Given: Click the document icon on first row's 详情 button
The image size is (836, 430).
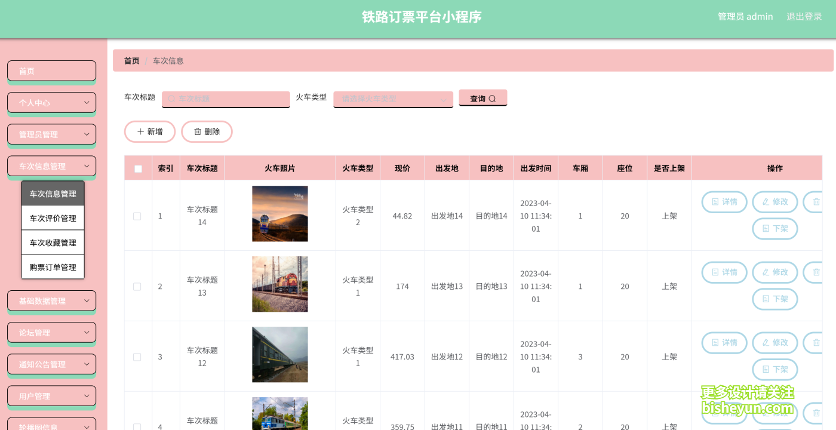Looking at the screenshot, I should tap(715, 202).
